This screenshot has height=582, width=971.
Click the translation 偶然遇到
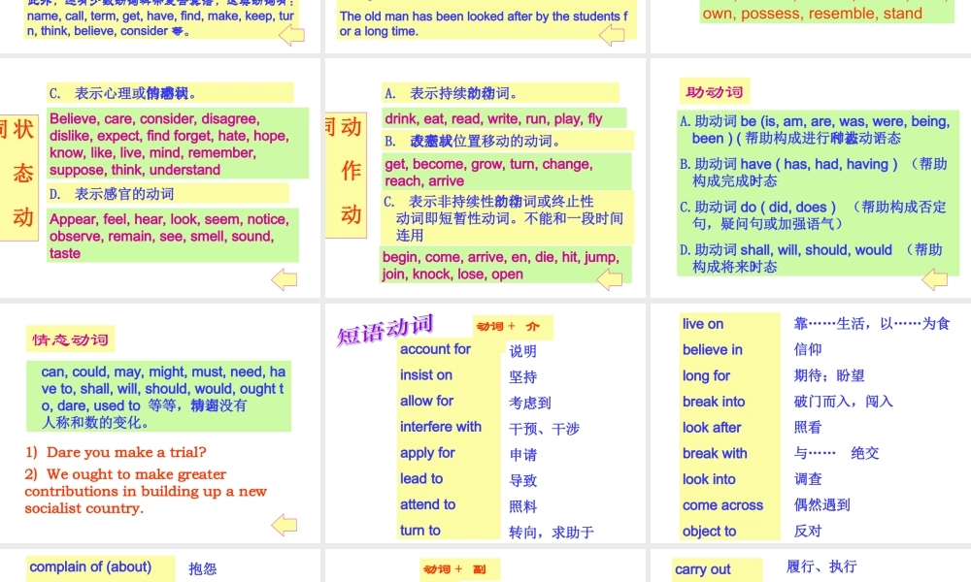(x=821, y=504)
